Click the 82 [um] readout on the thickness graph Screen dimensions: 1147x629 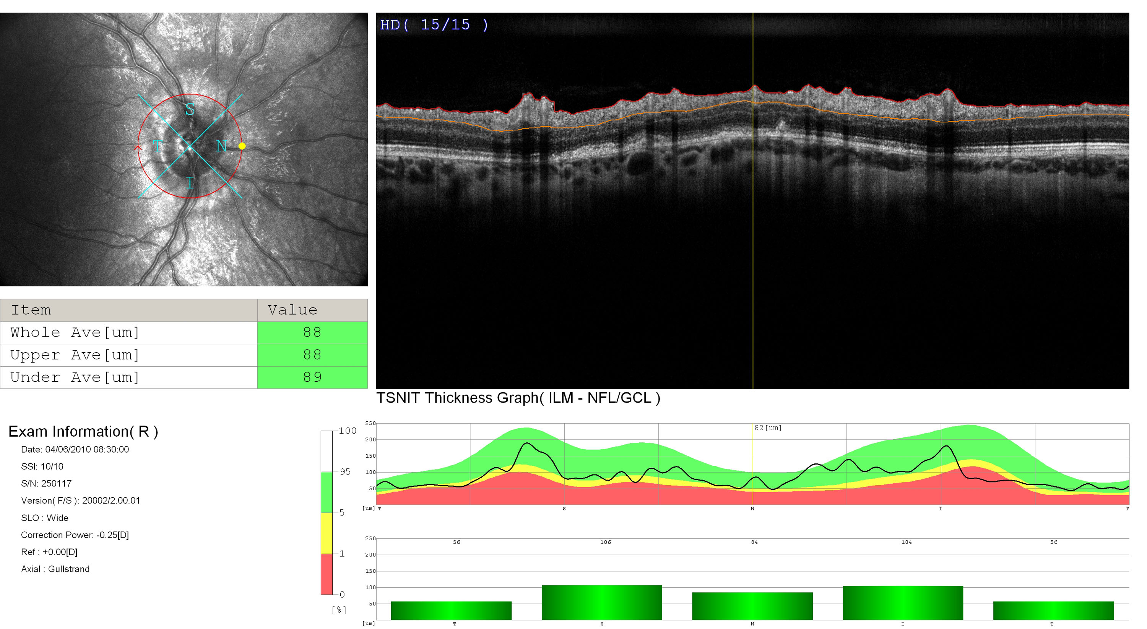click(768, 428)
